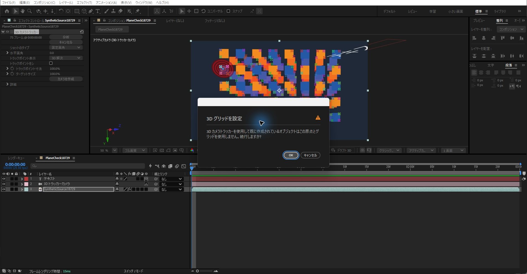Switch to the レビュー workspace
This screenshot has height=274, width=527.
[x=412, y=11]
